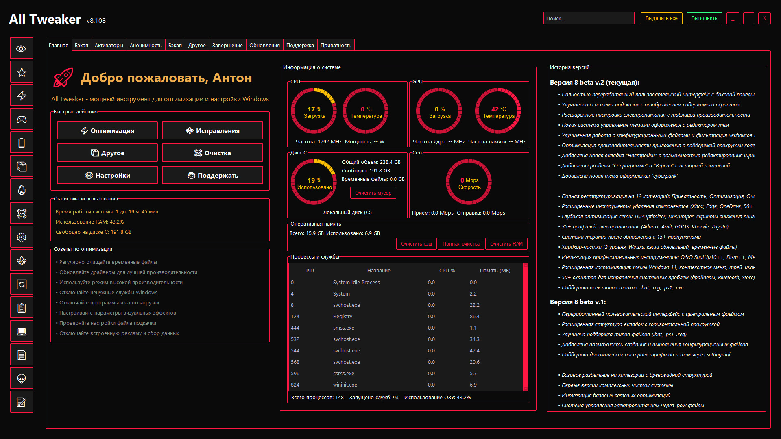The width and height of the screenshot is (781, 439).
Task: Click the star favorites icon in the sidebar
Action: 22,72
